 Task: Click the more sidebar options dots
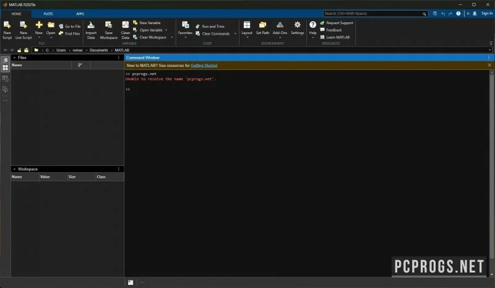[6, 100]
